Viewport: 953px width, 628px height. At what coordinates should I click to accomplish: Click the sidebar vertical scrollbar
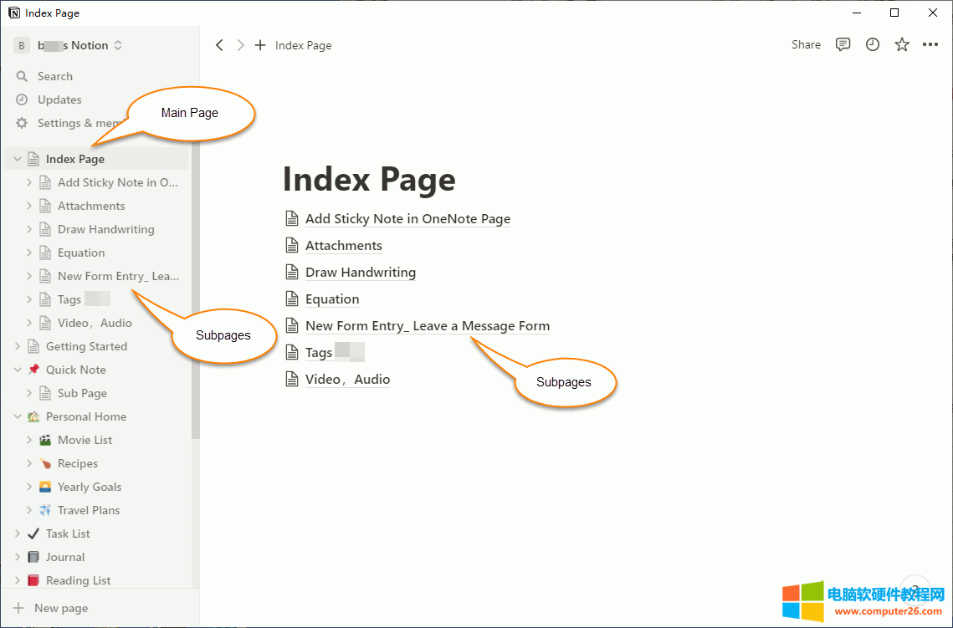(x=196, y=293)
